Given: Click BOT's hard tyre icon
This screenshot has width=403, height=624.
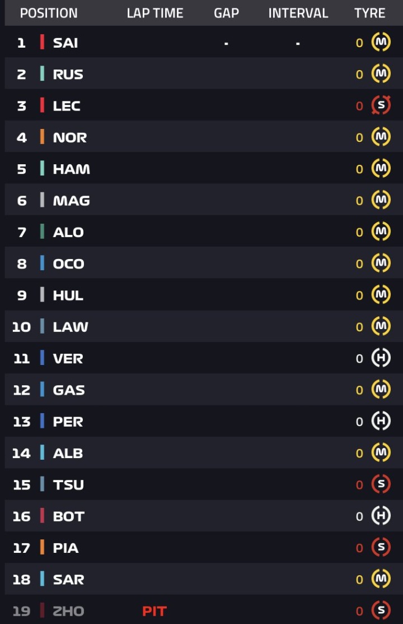Looking at the screenshot, I should click(381, 516).
